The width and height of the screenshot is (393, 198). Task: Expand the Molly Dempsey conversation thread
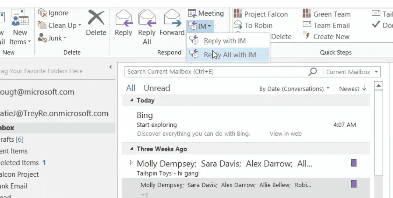131,163
